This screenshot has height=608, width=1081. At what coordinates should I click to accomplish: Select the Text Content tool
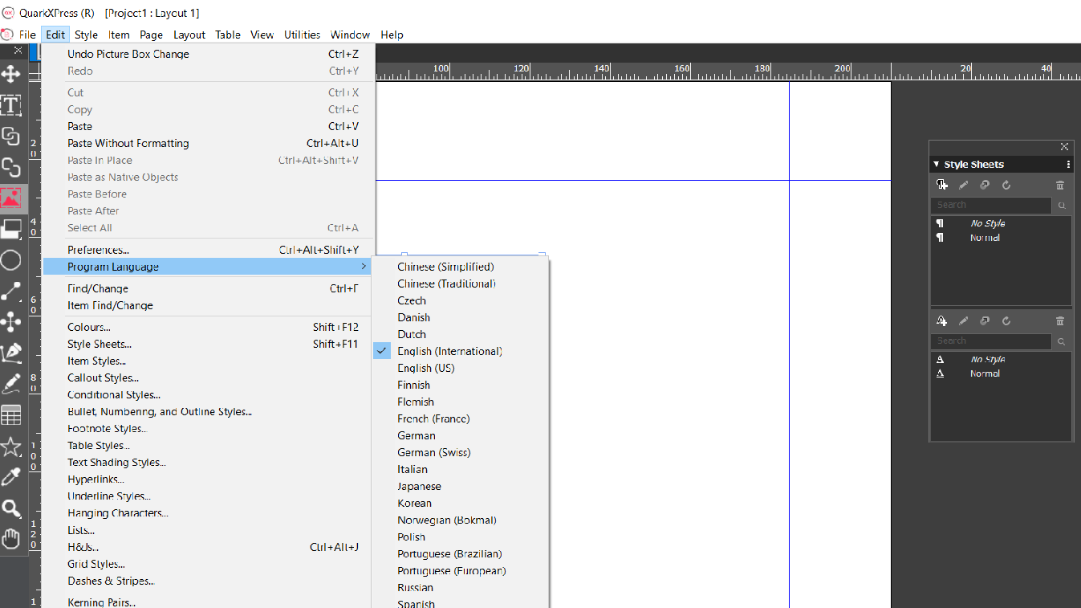coord(11,105)
